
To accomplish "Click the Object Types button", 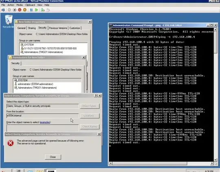I will [x=90, y=106].
